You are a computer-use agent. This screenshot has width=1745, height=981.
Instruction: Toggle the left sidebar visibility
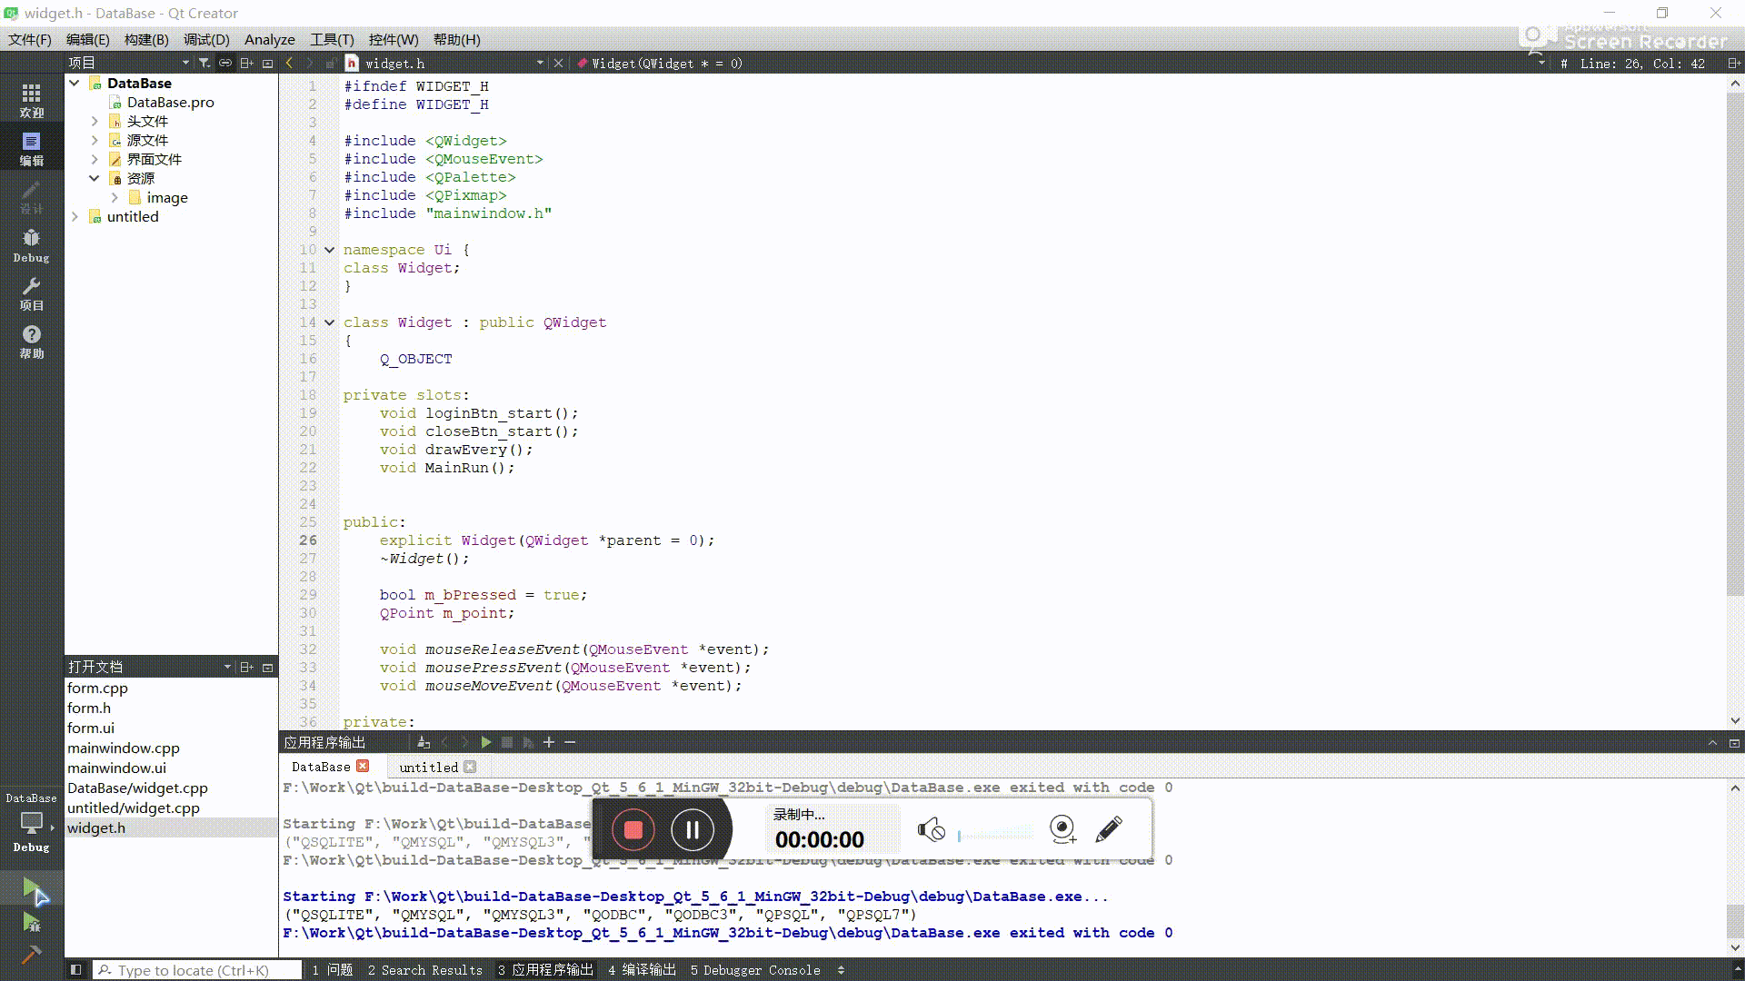point(76,970)
